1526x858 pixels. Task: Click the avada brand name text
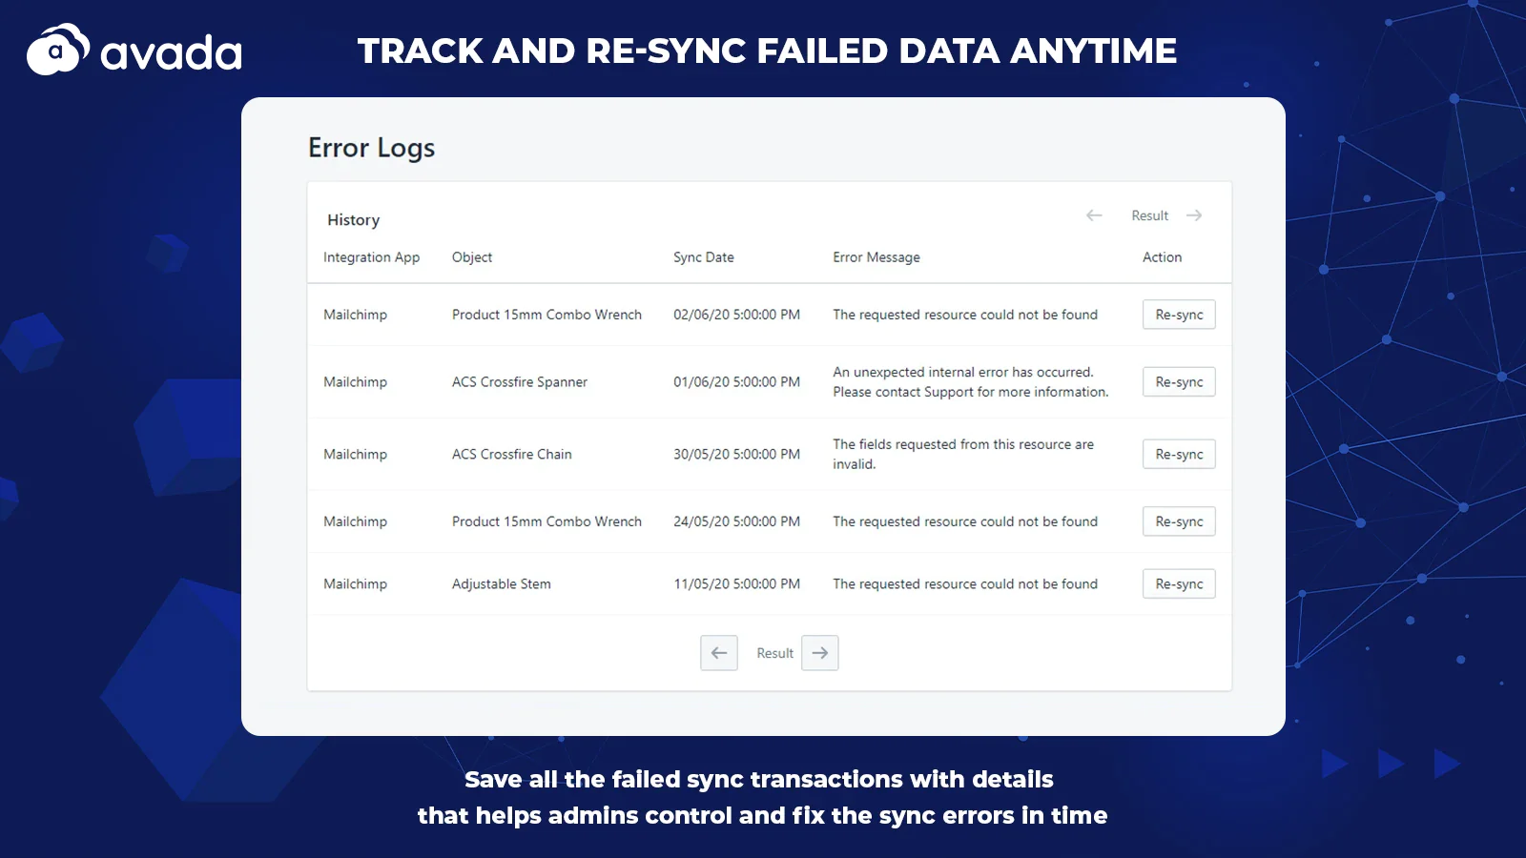[x=172, y=53]
